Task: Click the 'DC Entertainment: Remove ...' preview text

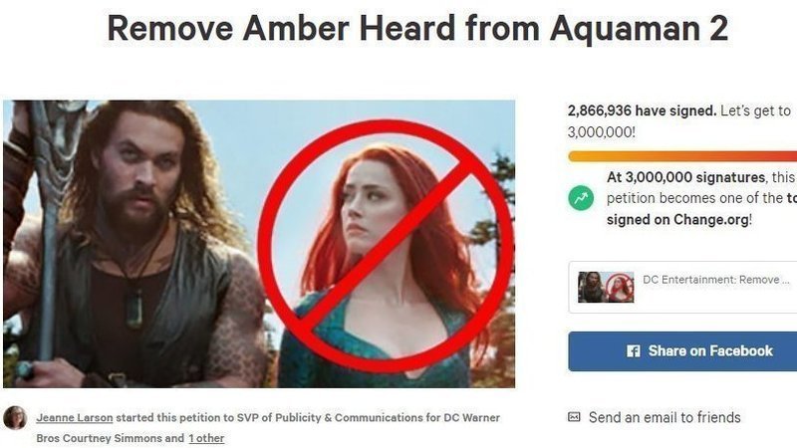Action: (x=715, y=280)
